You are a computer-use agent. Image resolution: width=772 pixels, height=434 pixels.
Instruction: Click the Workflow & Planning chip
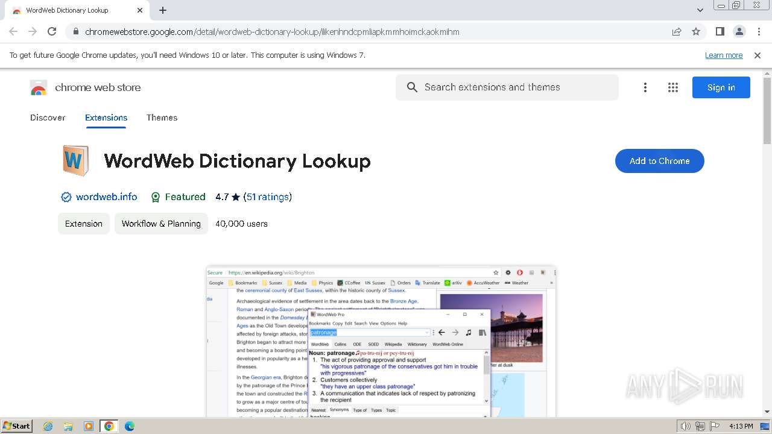(161, 224)
